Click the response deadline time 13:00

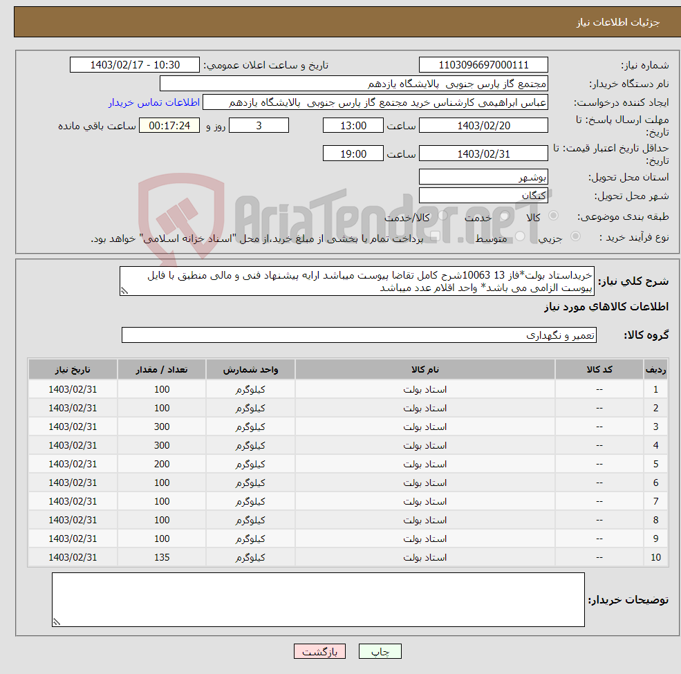coord(353,126)
